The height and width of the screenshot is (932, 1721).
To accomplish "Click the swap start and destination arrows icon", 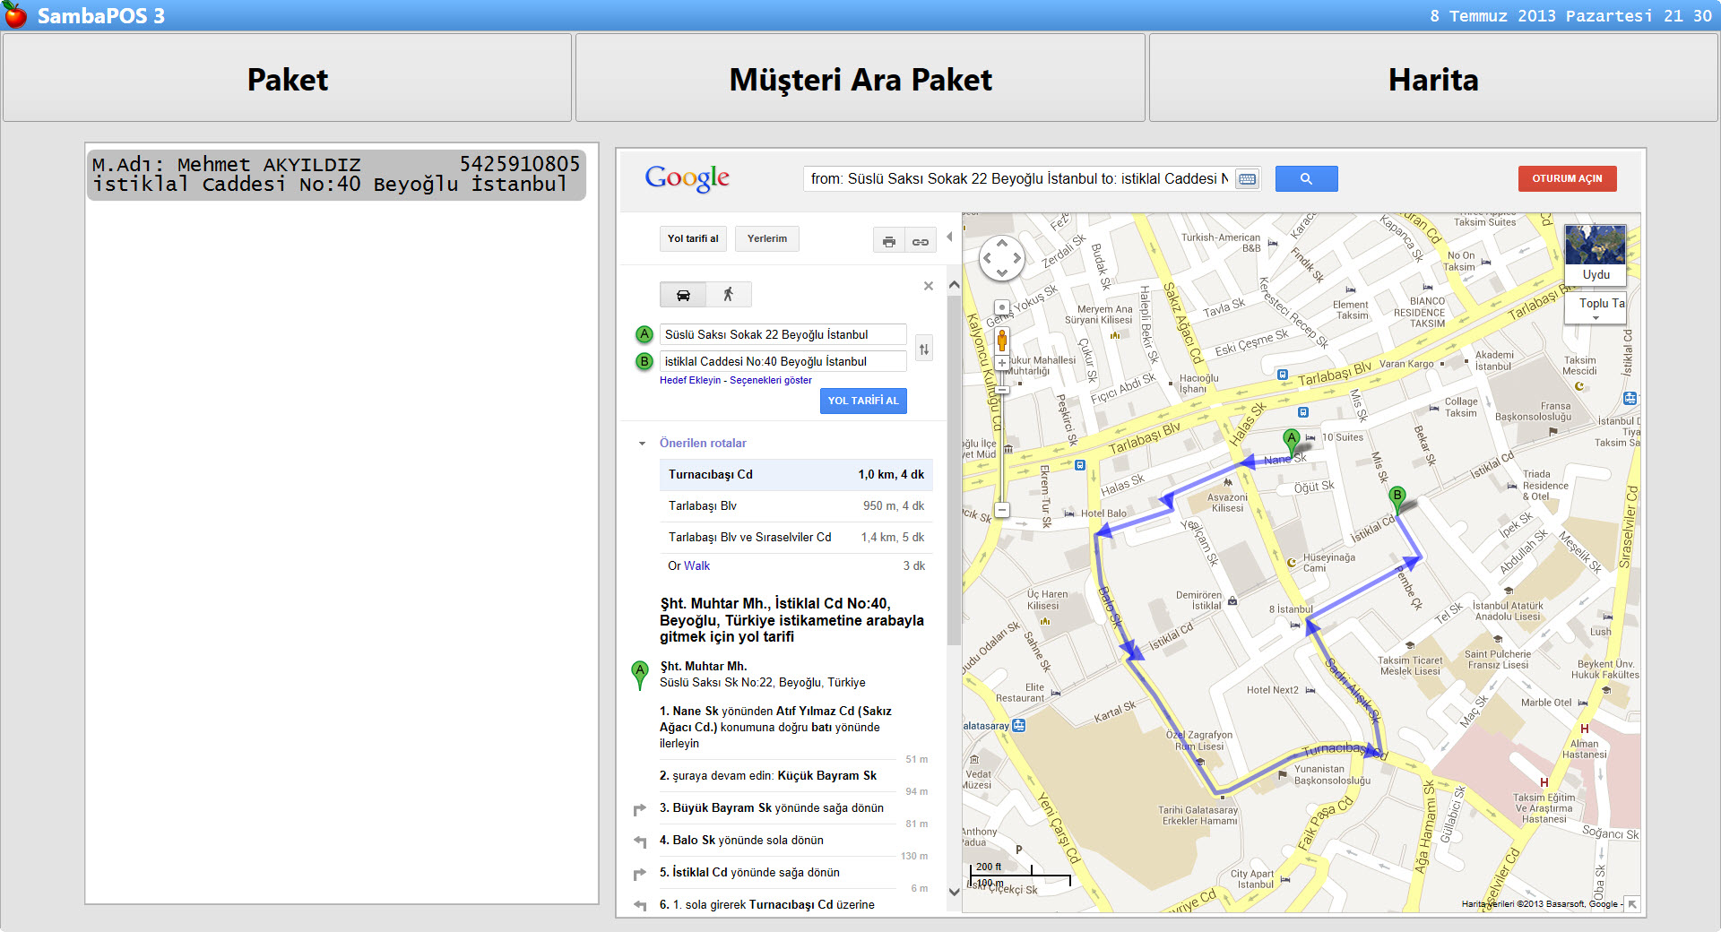I will [x=924, y=348].
